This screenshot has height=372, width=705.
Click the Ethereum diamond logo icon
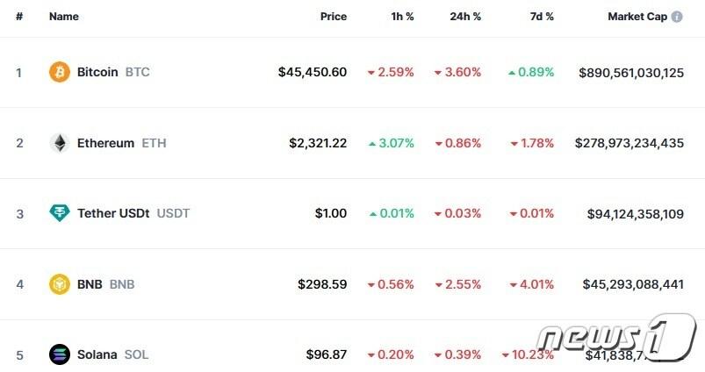[x=59, y=143]
